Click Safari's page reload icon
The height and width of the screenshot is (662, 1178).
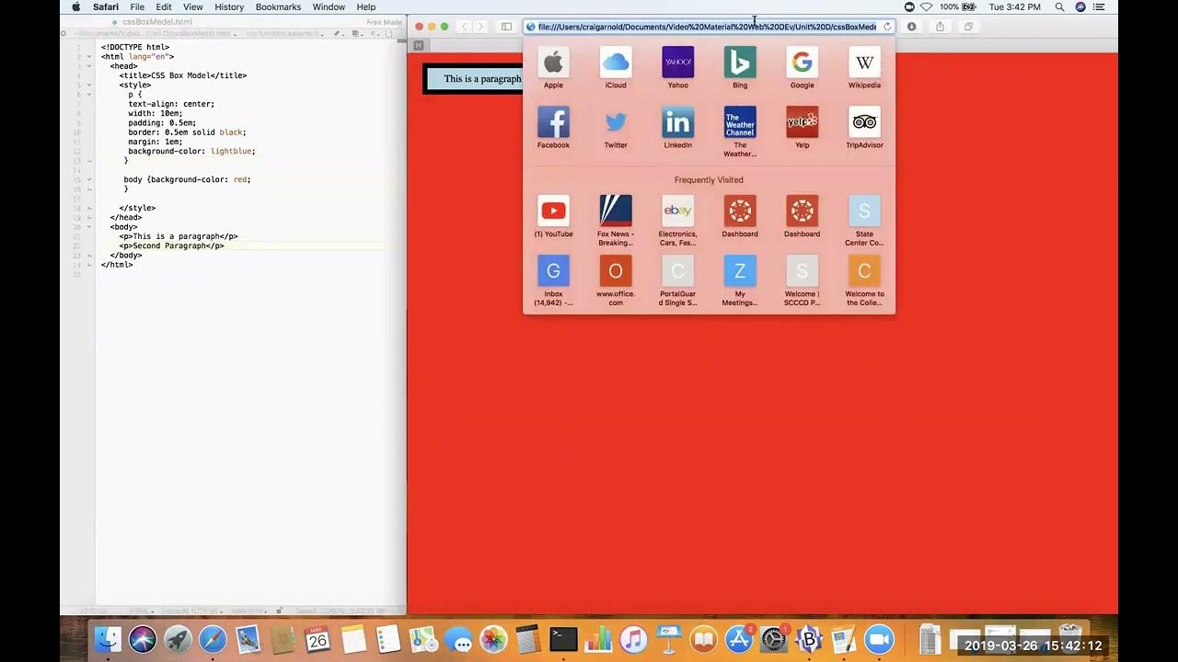coord(887,27)
